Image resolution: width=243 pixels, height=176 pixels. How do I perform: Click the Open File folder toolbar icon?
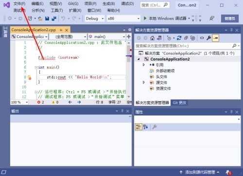[40, 18]
